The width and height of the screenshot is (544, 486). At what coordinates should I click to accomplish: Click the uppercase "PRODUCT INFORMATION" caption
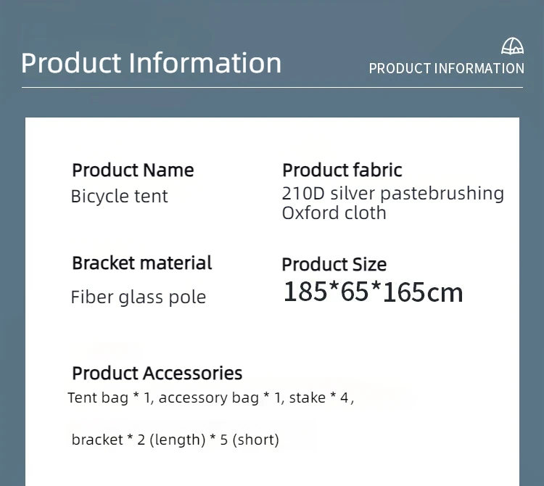click(446, 69)
